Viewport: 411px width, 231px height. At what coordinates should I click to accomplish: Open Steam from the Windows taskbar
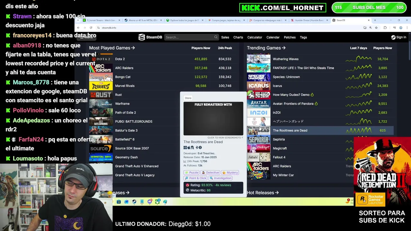tap(134, 202)
